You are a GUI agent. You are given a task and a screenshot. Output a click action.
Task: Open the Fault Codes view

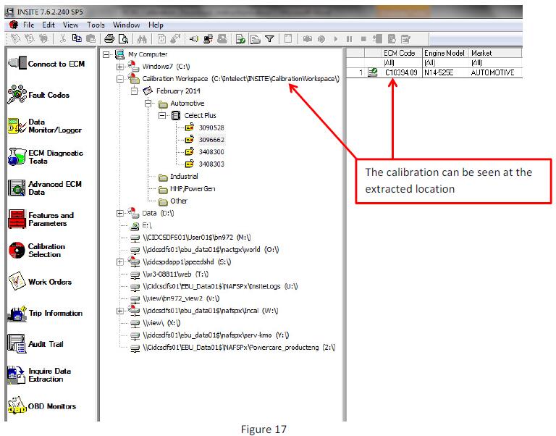38,95
